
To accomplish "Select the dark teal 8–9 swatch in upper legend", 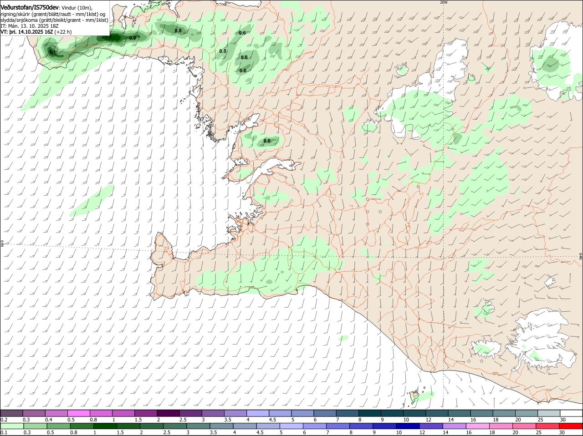I will point(370,413).
